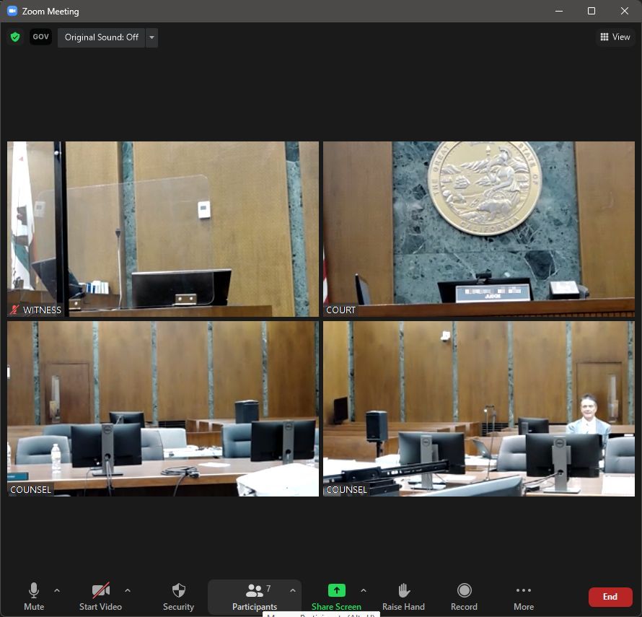Select the COURT video tile

point(478,229)
